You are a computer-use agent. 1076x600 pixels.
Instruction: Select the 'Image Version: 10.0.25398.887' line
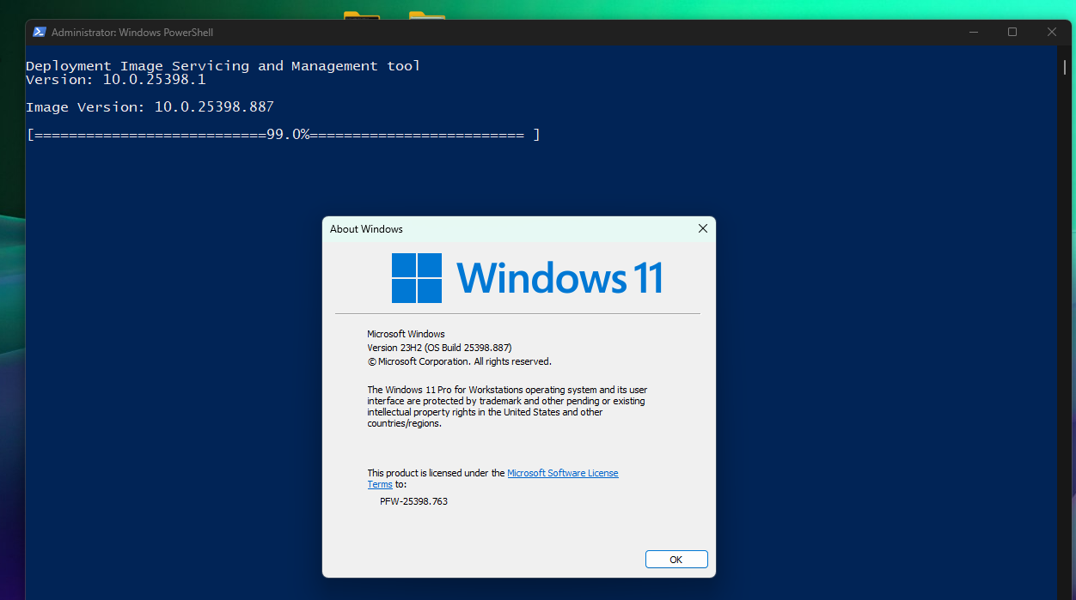pyautogui.click(x=150, y=107)
